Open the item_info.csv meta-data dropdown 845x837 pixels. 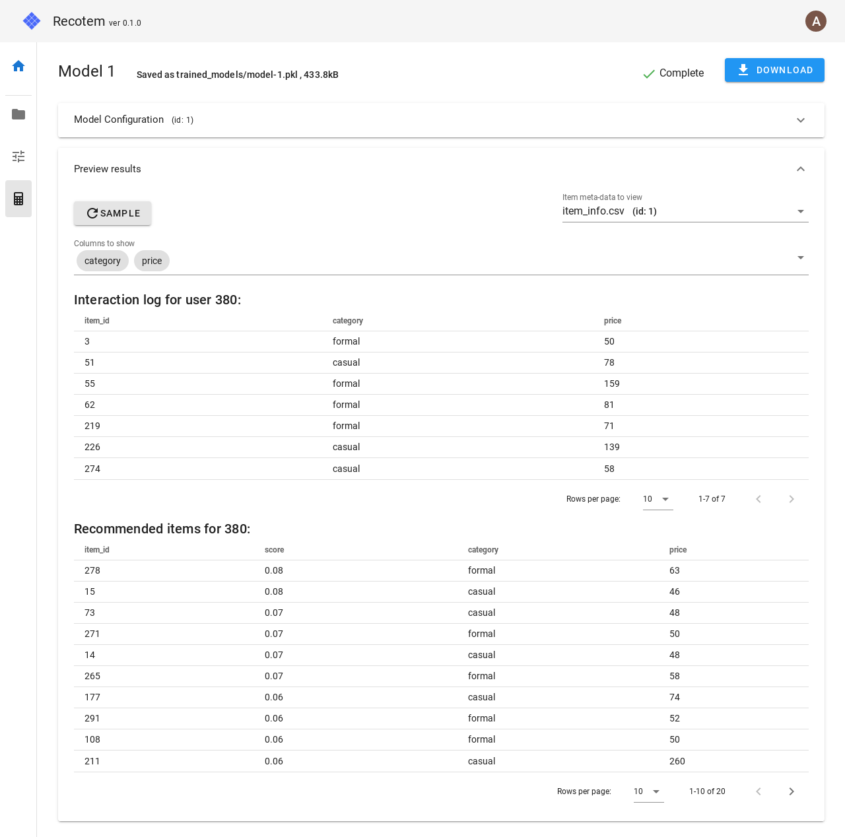click(x=799, y=211)
